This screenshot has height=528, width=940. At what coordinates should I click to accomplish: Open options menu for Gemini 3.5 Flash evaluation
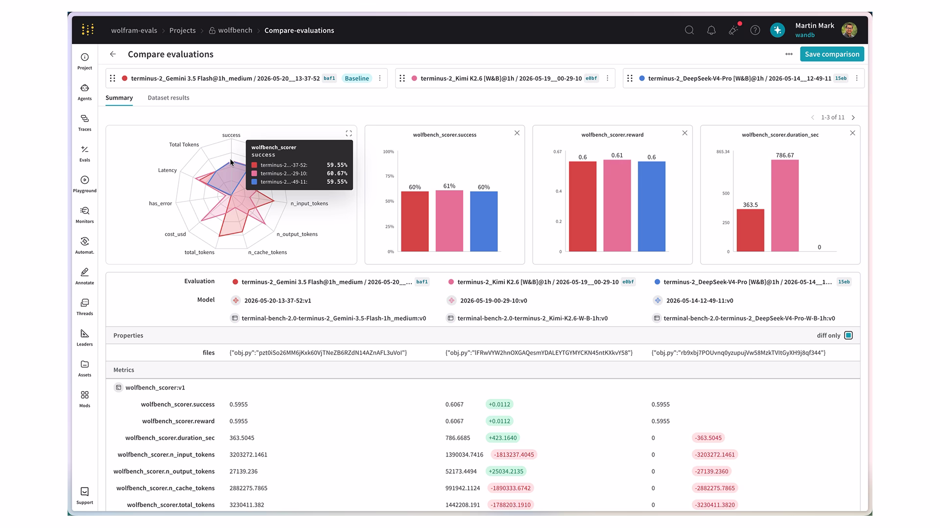click(380, 78)
